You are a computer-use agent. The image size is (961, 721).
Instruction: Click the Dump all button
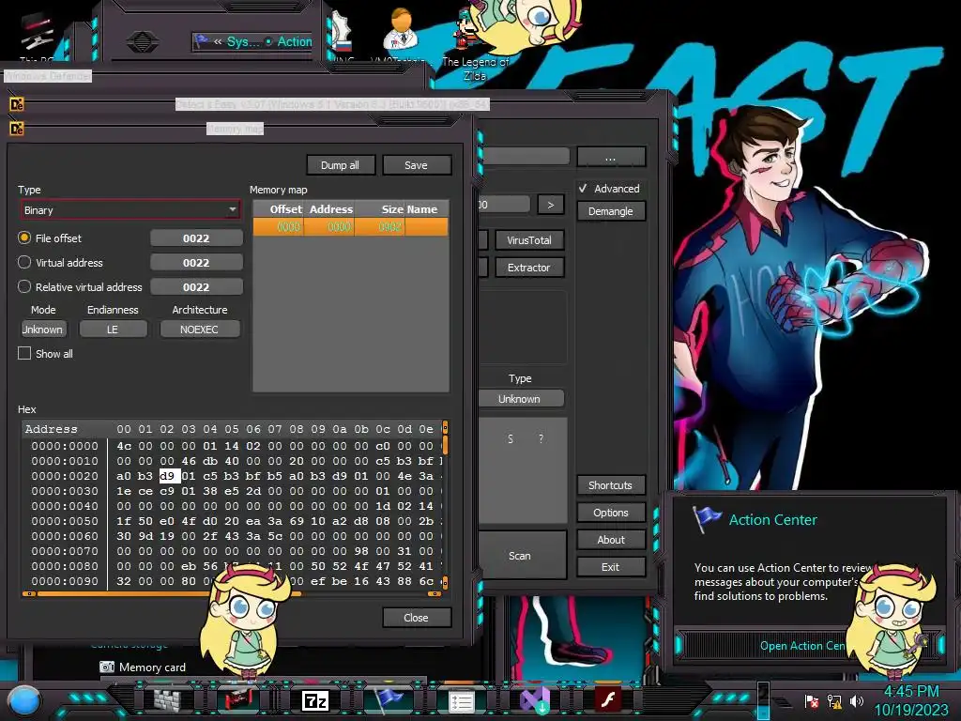(340, 165)
